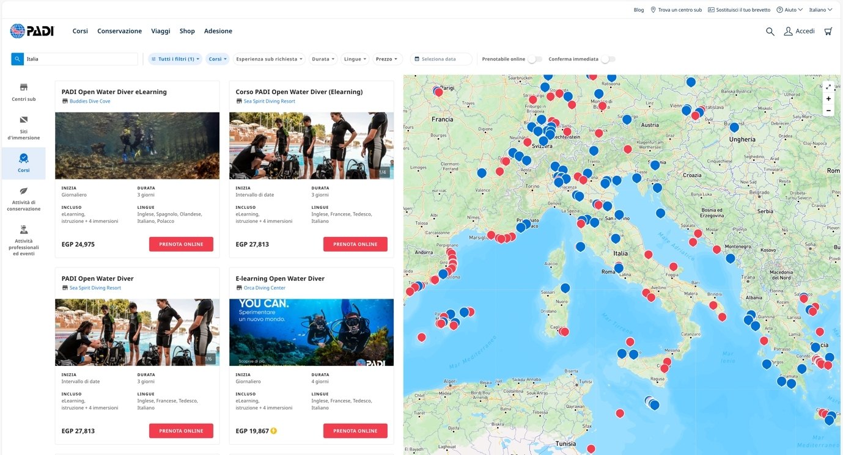This screenshot has height=455, width=843.
Task: Click the Seleziona data date field
Action: pyautogui.click(x=440, y=59)
